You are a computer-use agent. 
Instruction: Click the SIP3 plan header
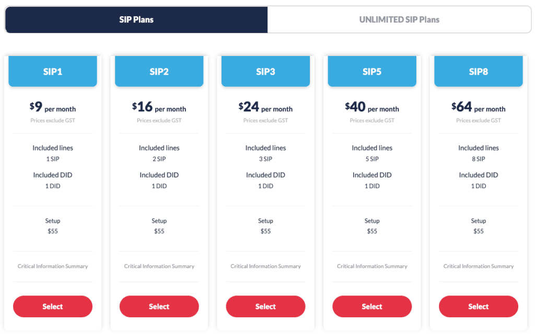(265, 72)
